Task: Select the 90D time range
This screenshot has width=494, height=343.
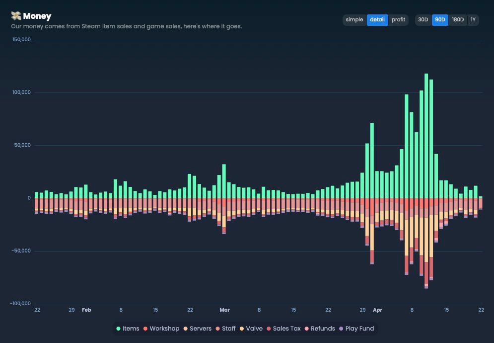Action: 440,20
